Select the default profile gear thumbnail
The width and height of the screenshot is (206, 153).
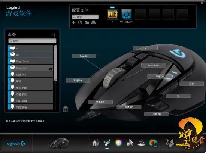[x=126, y=14]
